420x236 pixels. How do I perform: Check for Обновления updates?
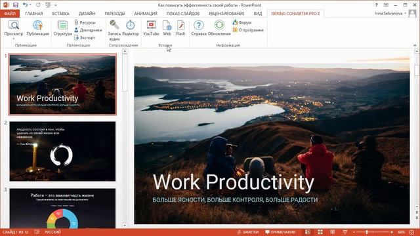219,28
